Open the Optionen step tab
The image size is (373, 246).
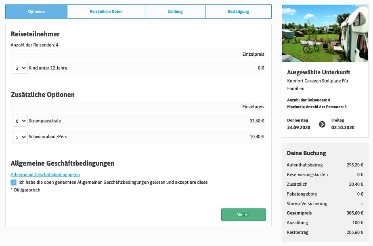point(36,12)
